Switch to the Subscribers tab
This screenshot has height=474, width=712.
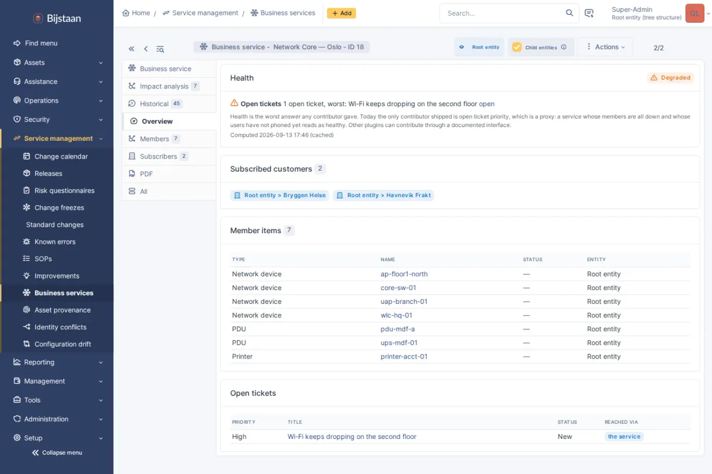(x=169, y=156)
